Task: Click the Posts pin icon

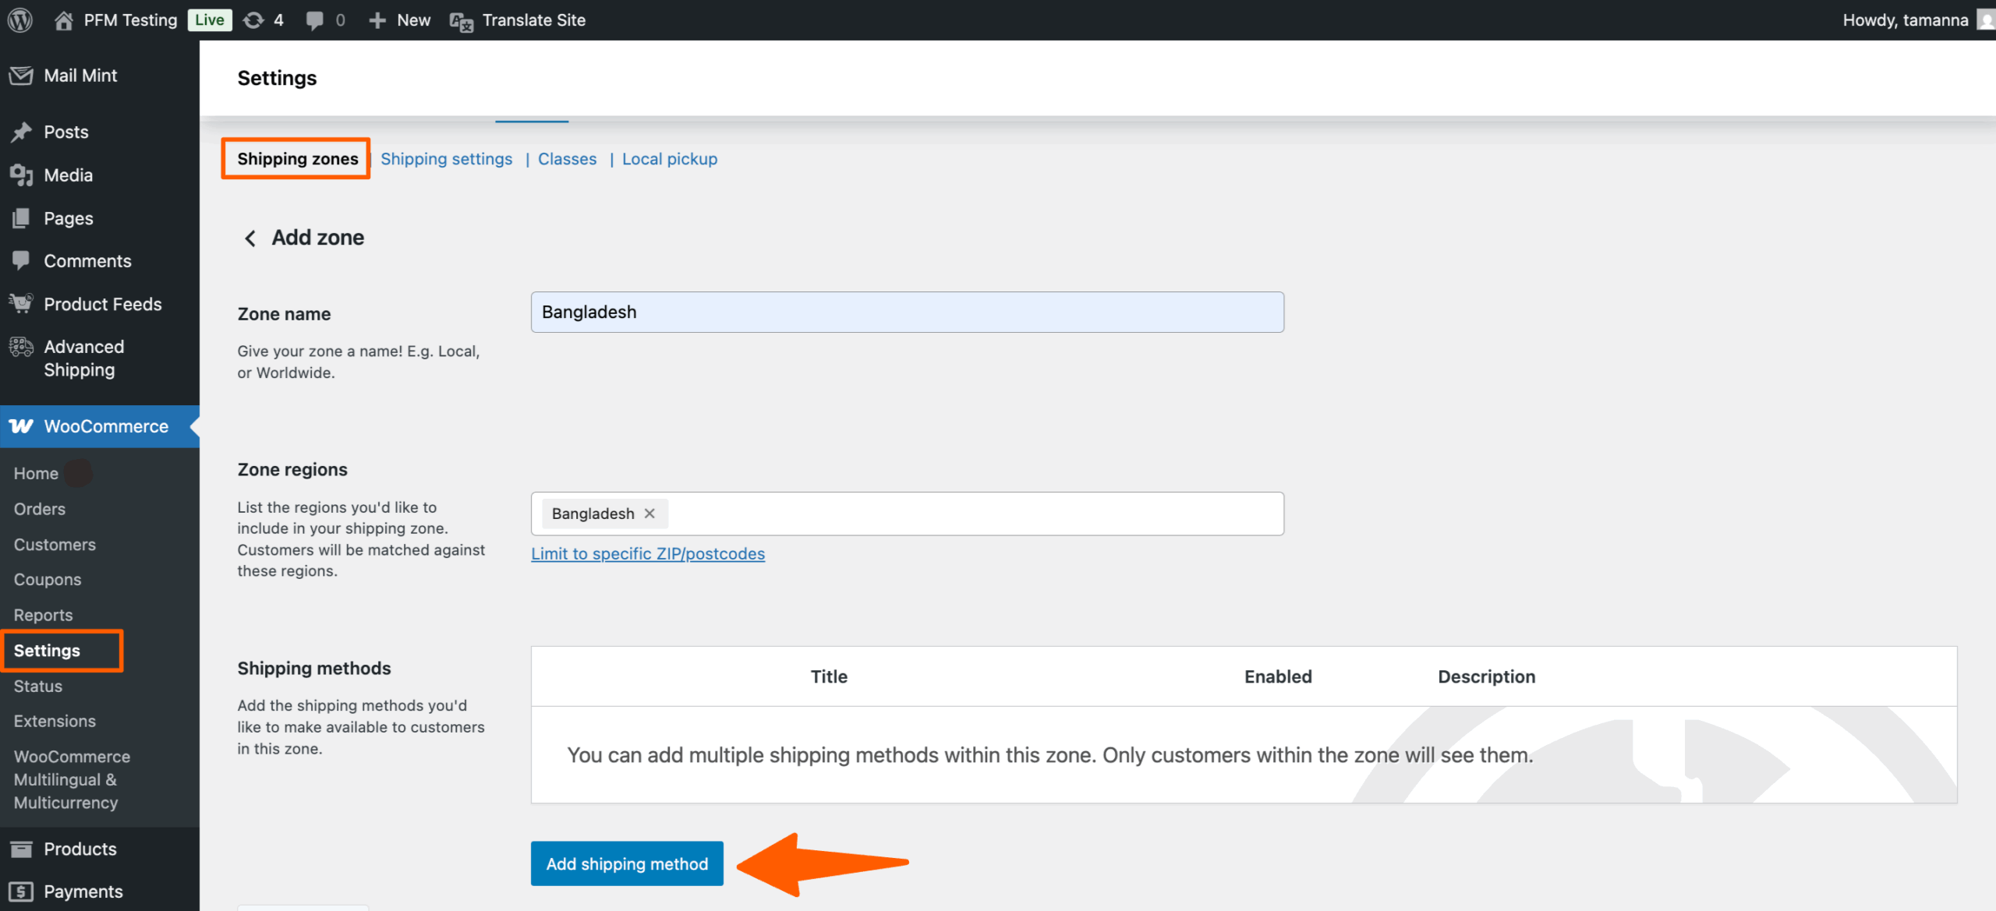Action: click(x=21, y=132)
